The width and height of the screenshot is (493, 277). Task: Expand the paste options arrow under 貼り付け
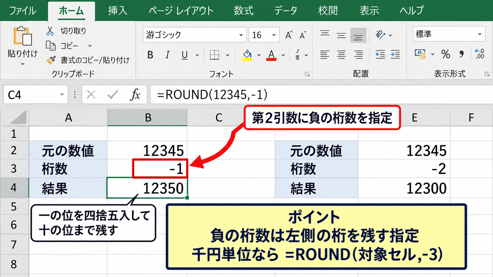[x=23, y=64]
